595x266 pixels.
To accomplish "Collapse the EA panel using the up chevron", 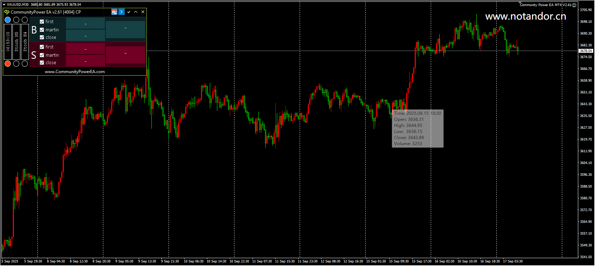I will pos(136,12).
